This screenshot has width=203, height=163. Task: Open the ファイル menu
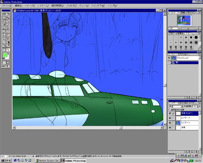point(6,6)
